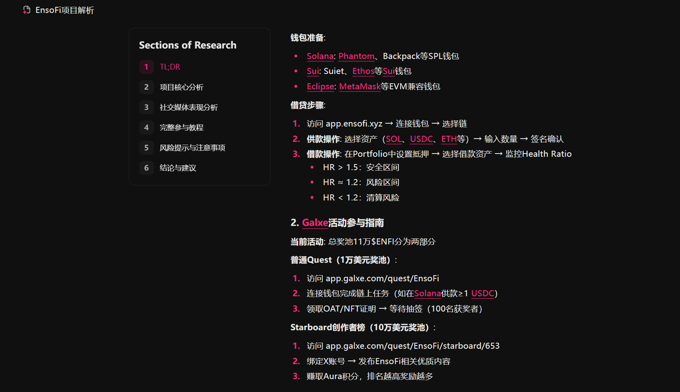Click the 等EVM兼容钱包 text
680x392 pixels.
(x=411, y=87)
